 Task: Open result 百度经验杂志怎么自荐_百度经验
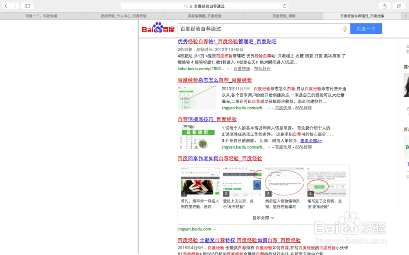click(x=215, y=80)
